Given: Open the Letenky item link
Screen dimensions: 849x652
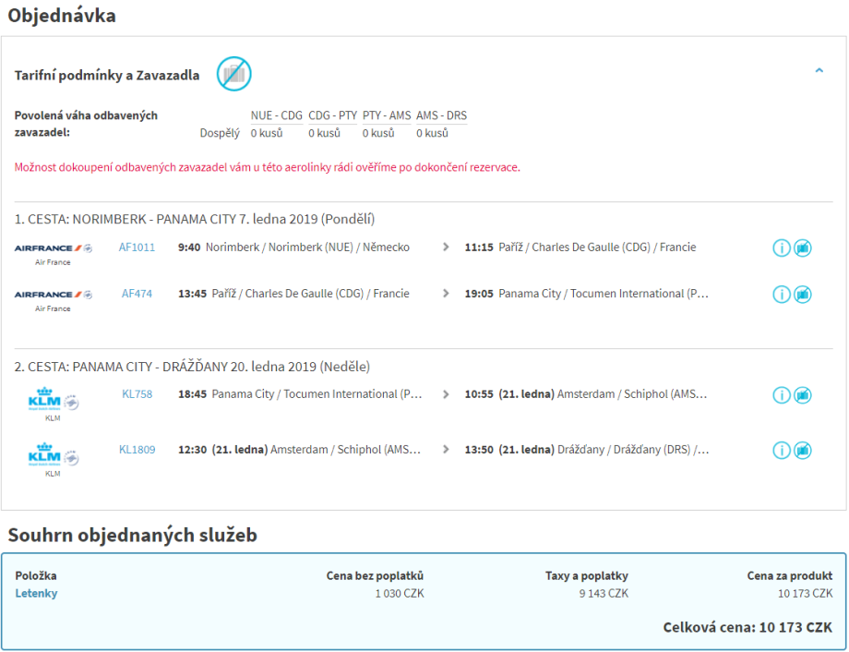Looking at the screenshot, I should 36,594.
